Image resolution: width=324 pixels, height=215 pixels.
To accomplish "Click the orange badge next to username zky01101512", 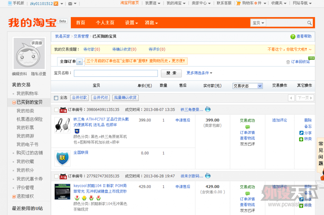I will 56,3.
